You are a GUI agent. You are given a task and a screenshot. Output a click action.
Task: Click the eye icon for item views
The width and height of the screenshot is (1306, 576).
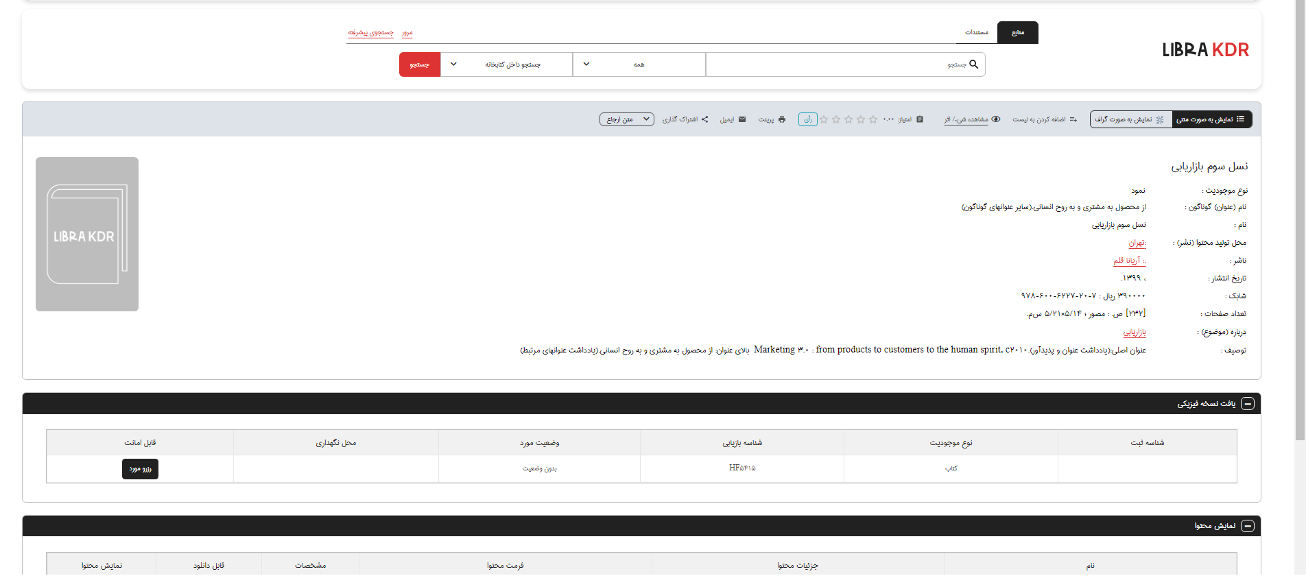point(996,119)
